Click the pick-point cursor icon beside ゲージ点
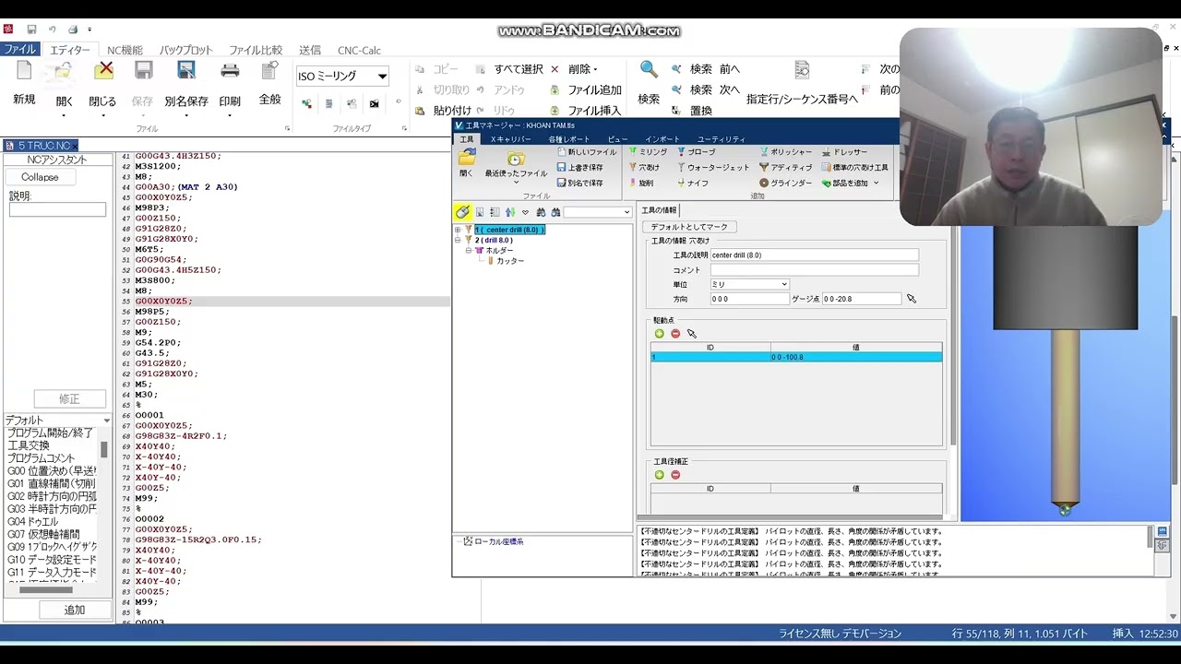Viewport: 1181px width, 664px height. point(912,299)
